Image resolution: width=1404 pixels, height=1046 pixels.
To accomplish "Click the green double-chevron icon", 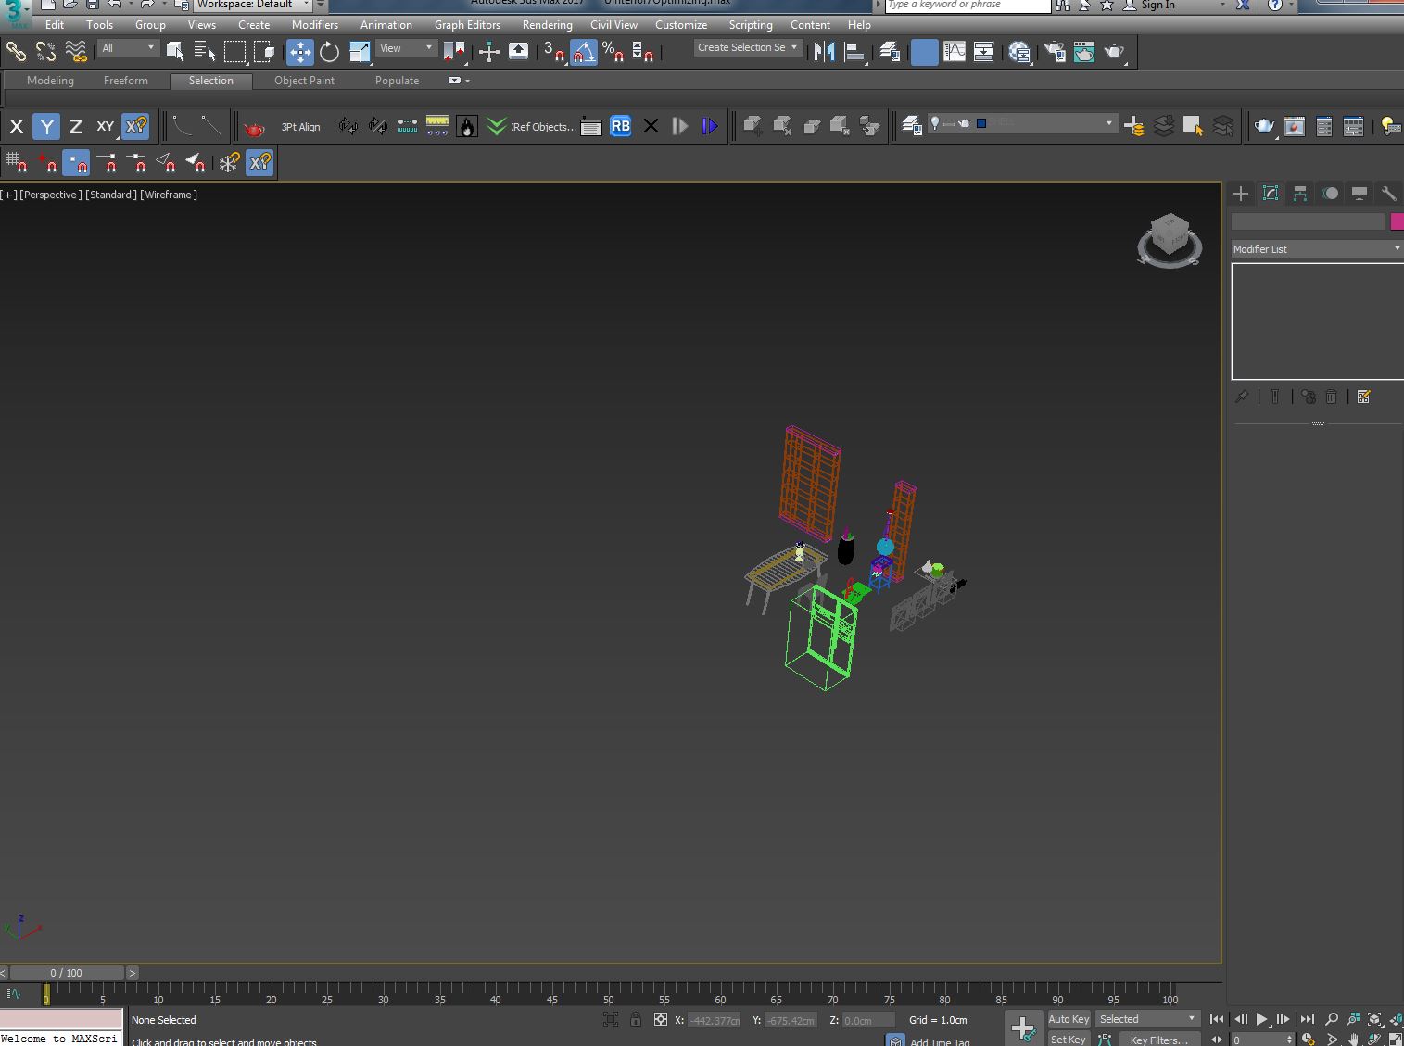I will coord(497,126).
